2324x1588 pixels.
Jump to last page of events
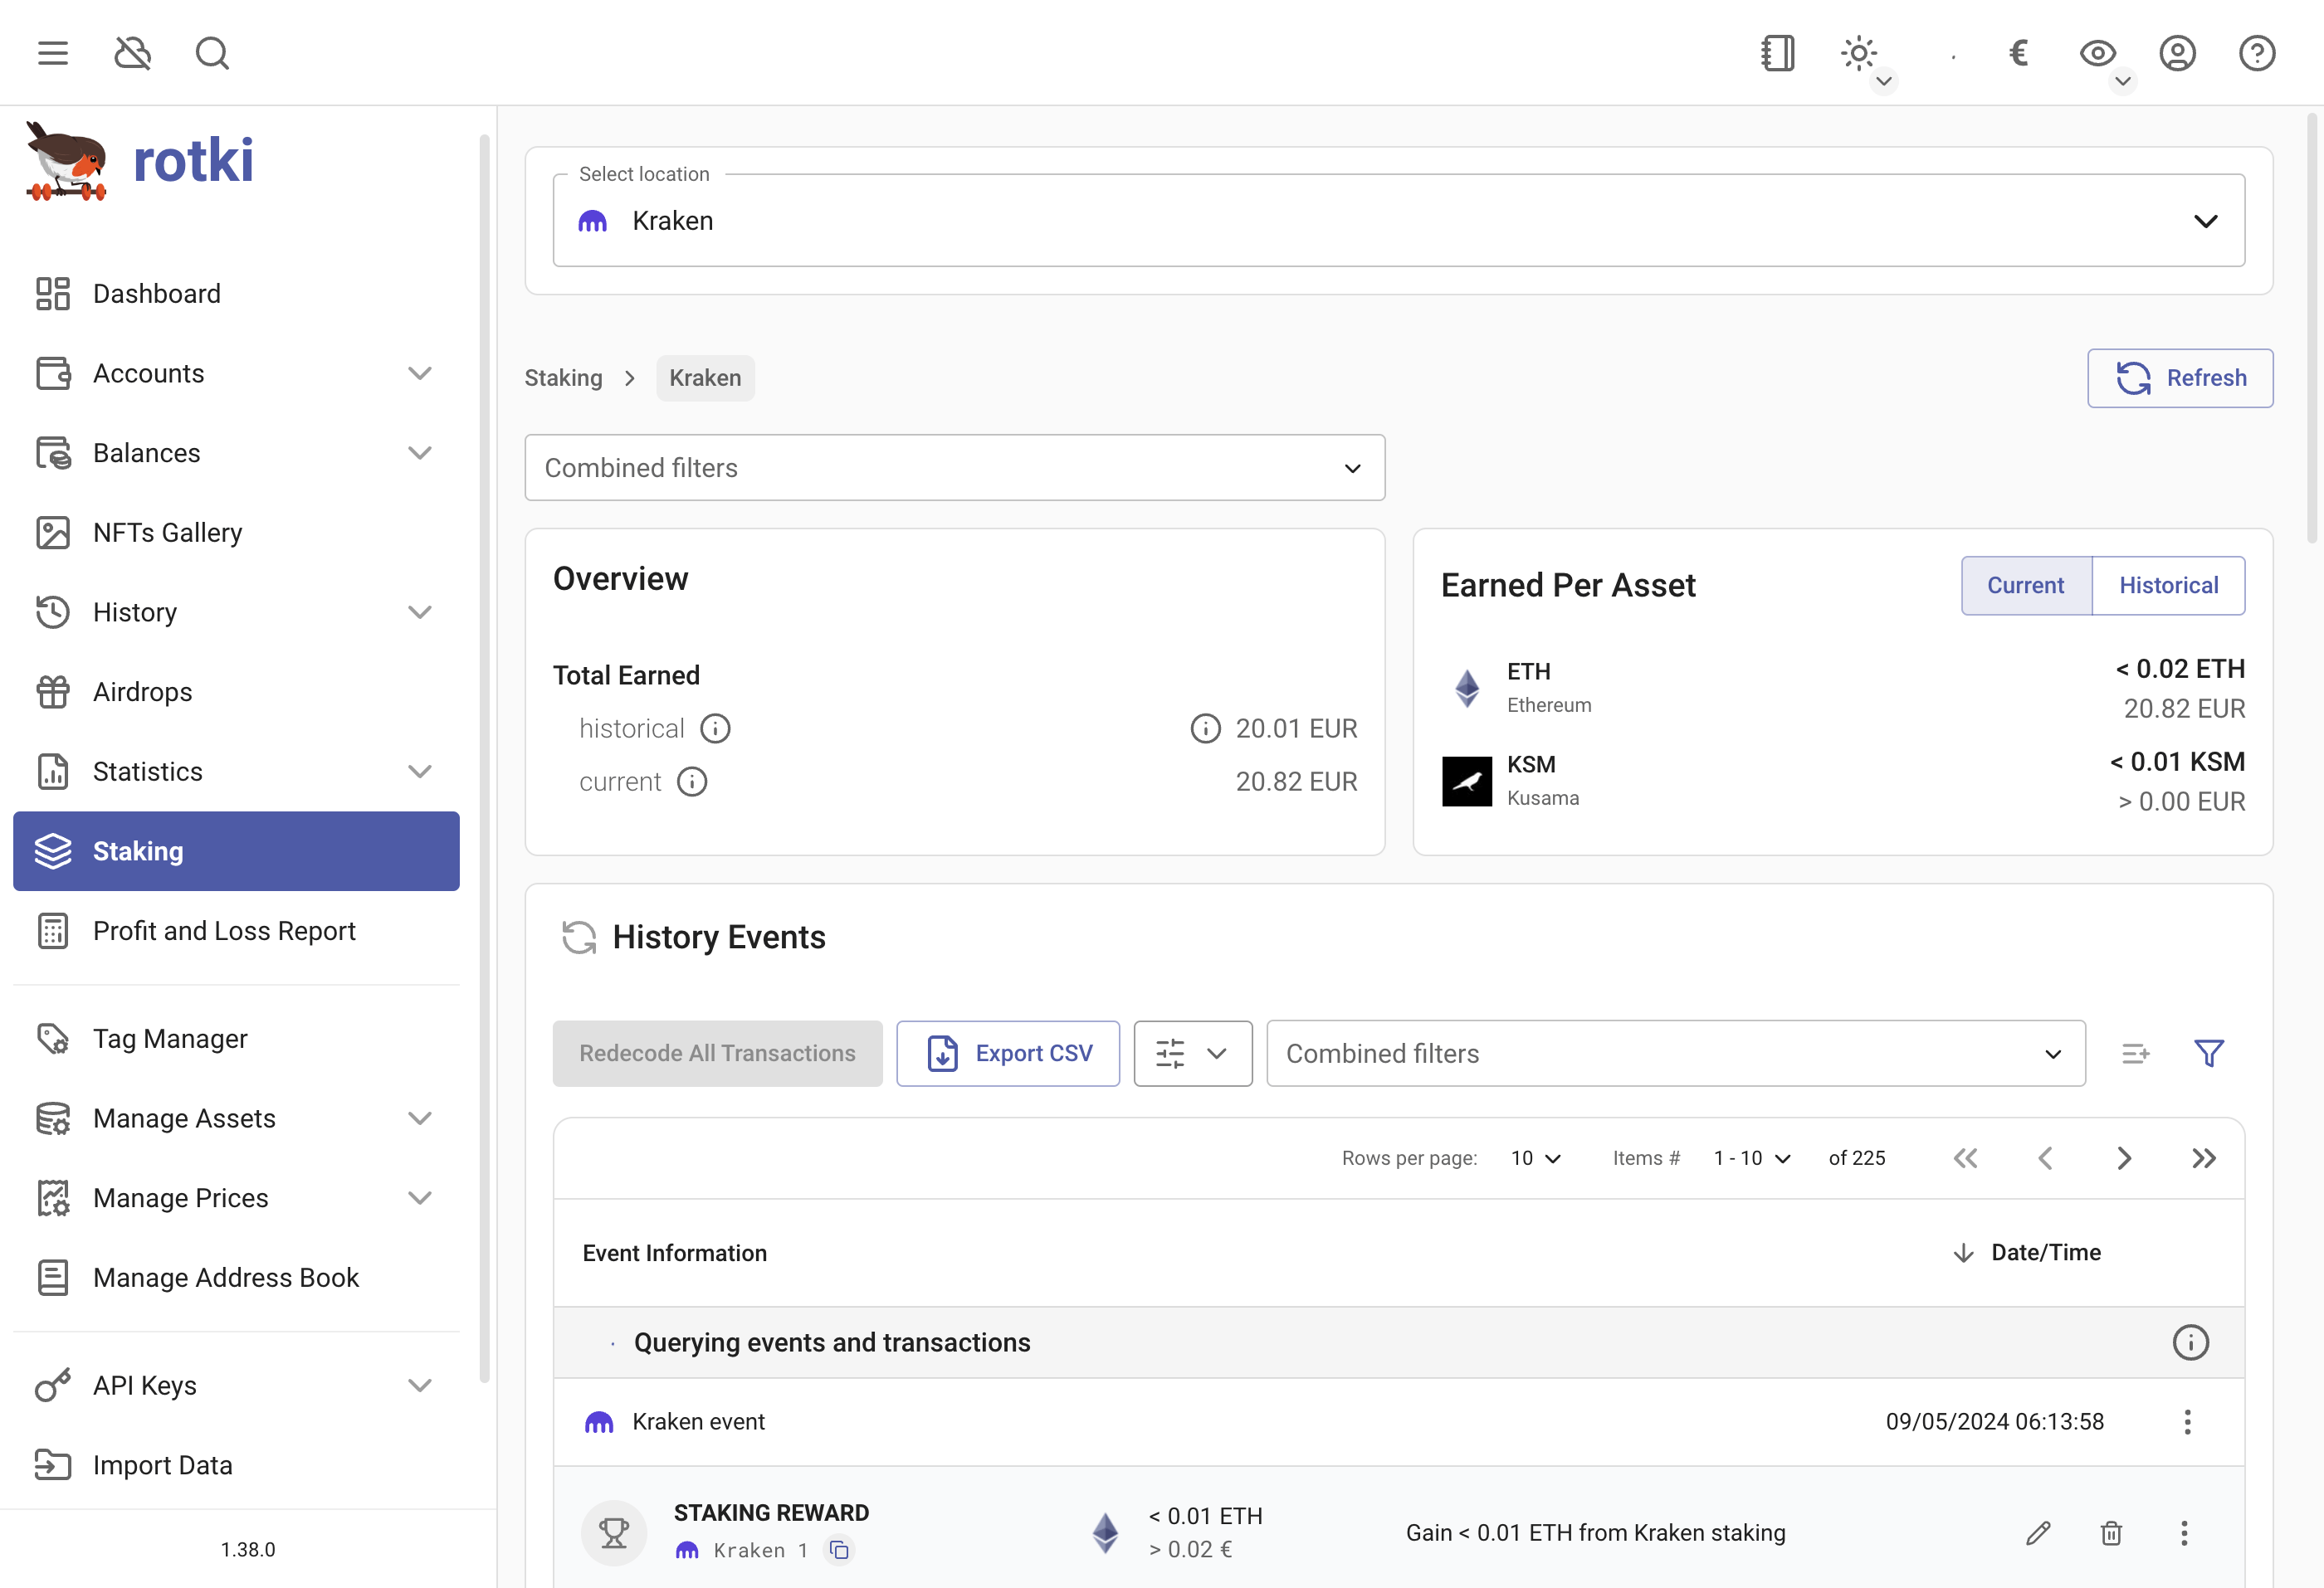pos(2204,1158)
